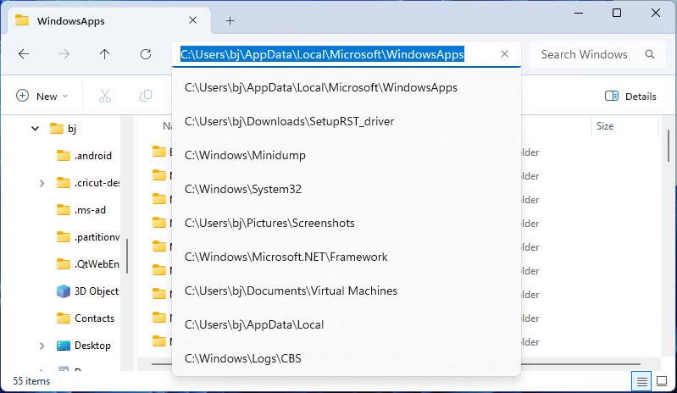Image resolution: width=677 pixels, height=393 pixels.
Task: Open the New item menu
Action: coord(42,96)
